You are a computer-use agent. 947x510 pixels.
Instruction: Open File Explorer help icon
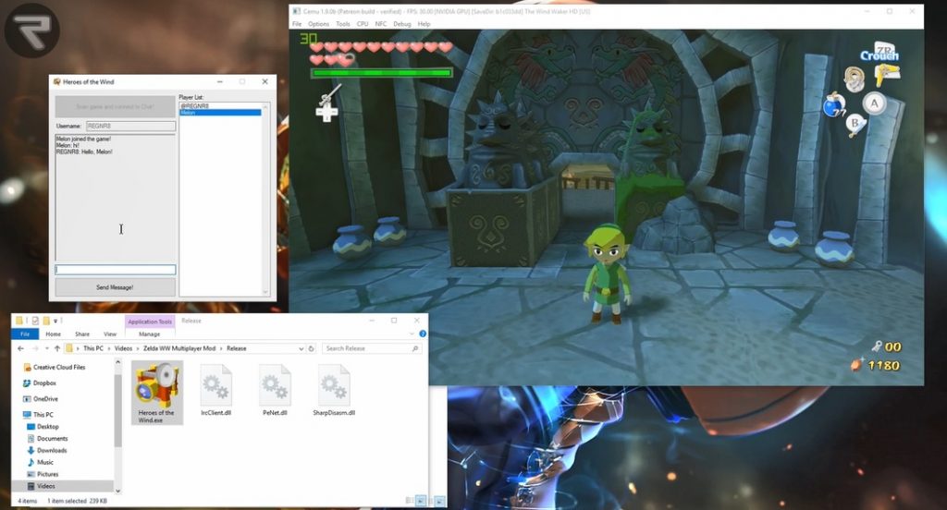pyautogui.click(x=423, y=334)
